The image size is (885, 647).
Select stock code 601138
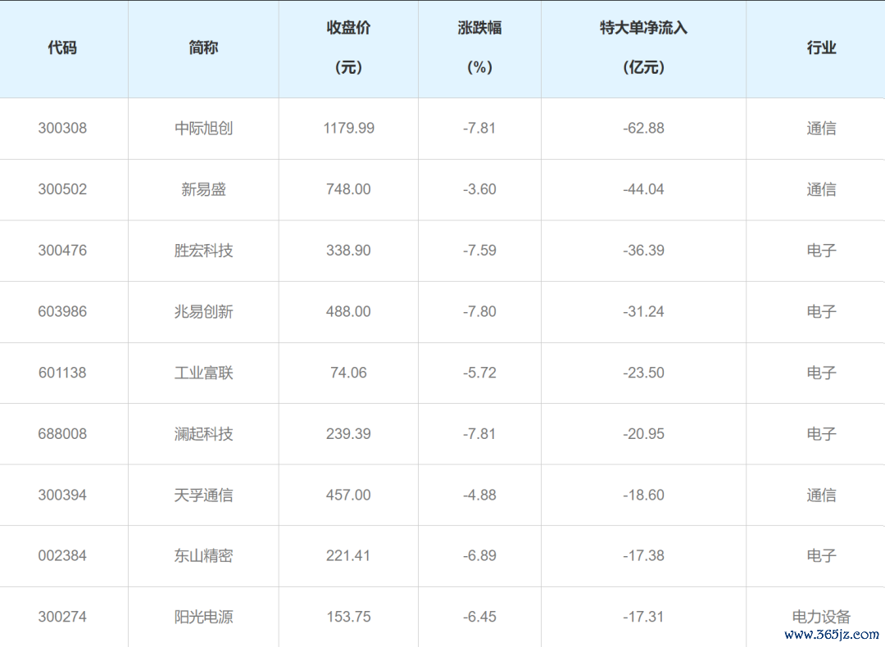pyautogui.click(x=62, y=373)
